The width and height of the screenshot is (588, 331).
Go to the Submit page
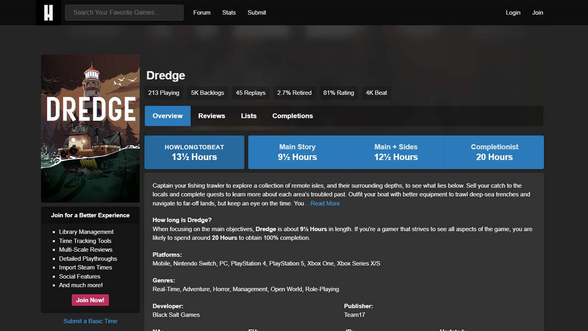[256, 12]
